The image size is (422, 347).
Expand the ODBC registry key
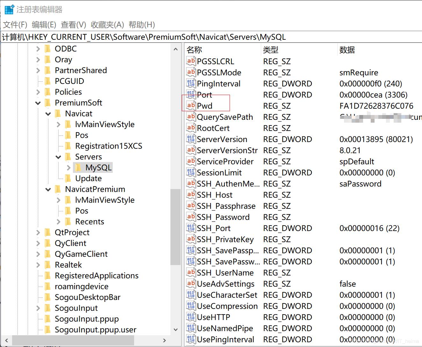[x=38, y=49]
